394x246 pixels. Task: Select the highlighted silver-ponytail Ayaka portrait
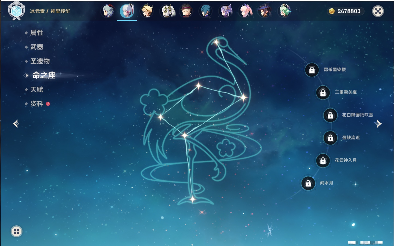pyautogui.click(x=127, y=11)
